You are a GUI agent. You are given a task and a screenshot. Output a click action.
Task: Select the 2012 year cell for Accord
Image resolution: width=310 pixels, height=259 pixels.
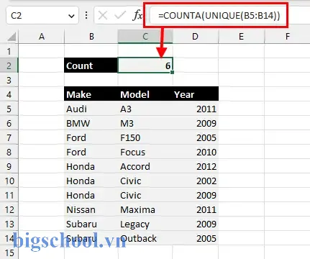tap(196, 166)
